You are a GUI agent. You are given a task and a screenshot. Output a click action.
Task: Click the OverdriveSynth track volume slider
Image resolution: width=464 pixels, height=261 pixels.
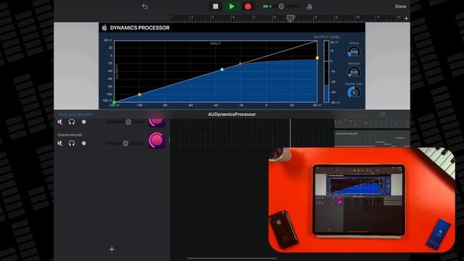click(124, 144)
